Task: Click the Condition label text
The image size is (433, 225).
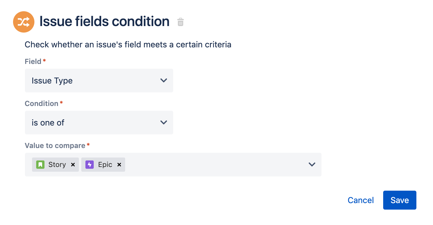Action: tap(42, 104)
